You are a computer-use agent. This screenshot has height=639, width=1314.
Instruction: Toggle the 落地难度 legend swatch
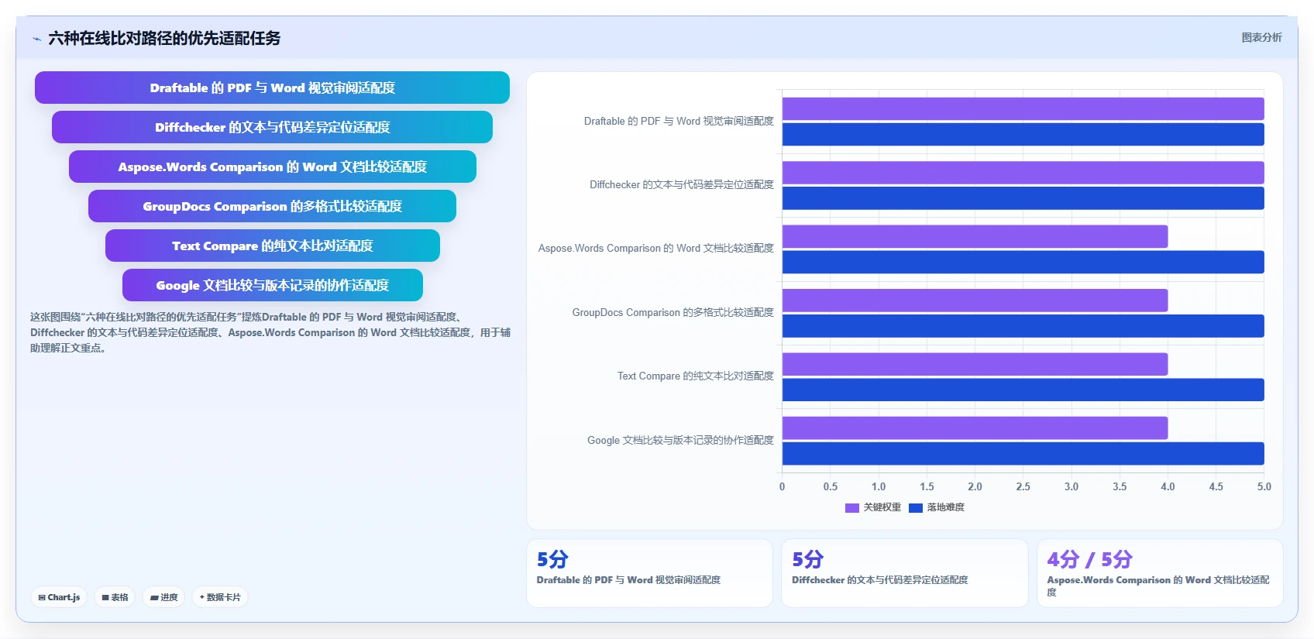tap(916, 507)
